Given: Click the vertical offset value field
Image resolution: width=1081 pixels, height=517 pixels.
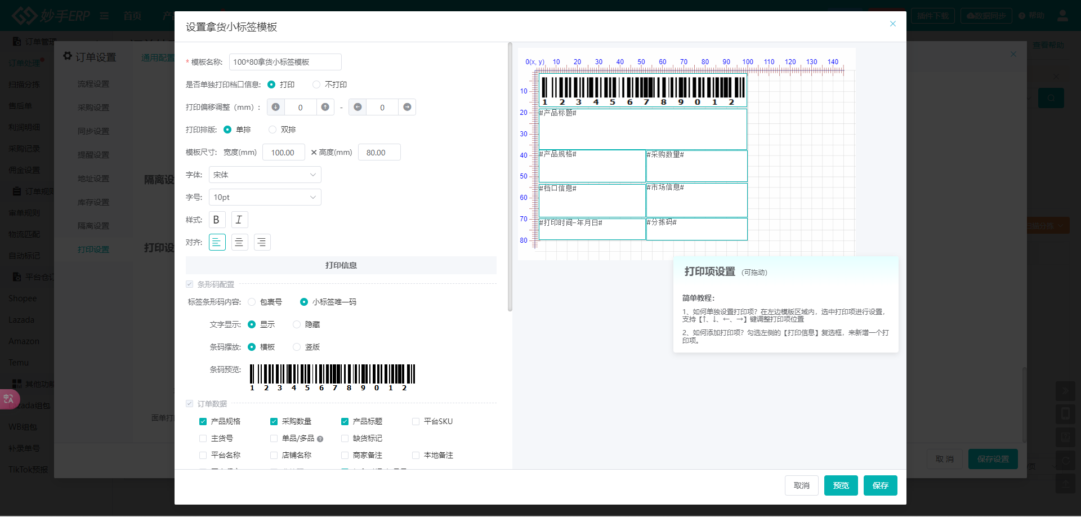Looking at the screenshot, I should 301,107.
